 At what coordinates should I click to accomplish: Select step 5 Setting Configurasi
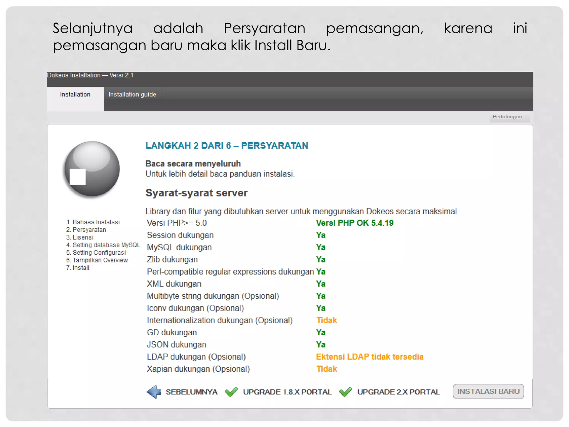[x=96, y=252]
